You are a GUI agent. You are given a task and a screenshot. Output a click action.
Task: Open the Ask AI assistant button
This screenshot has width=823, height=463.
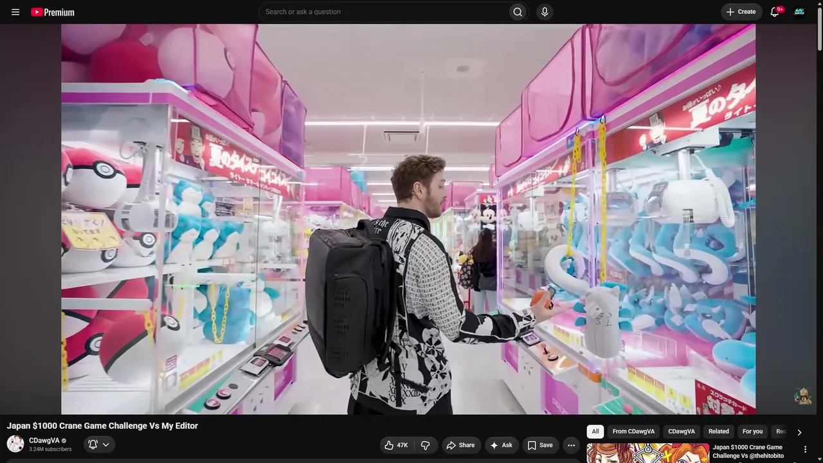501,445
